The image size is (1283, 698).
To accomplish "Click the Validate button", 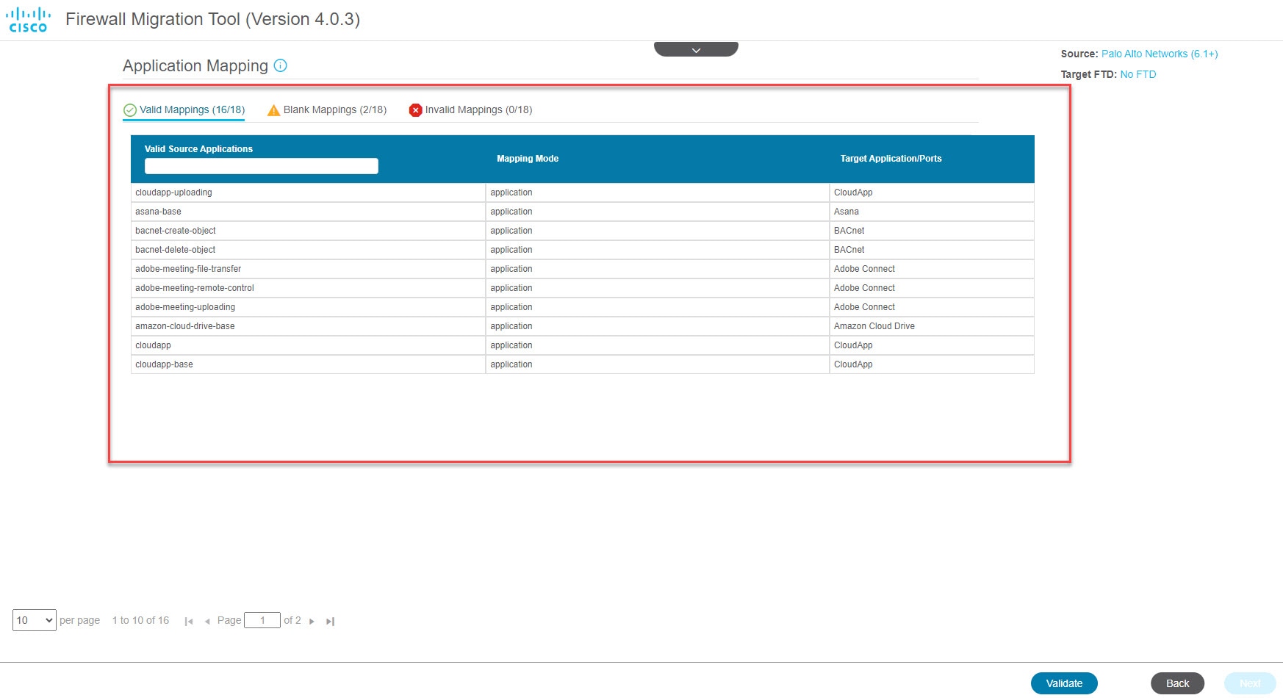I will [1064, 683].
